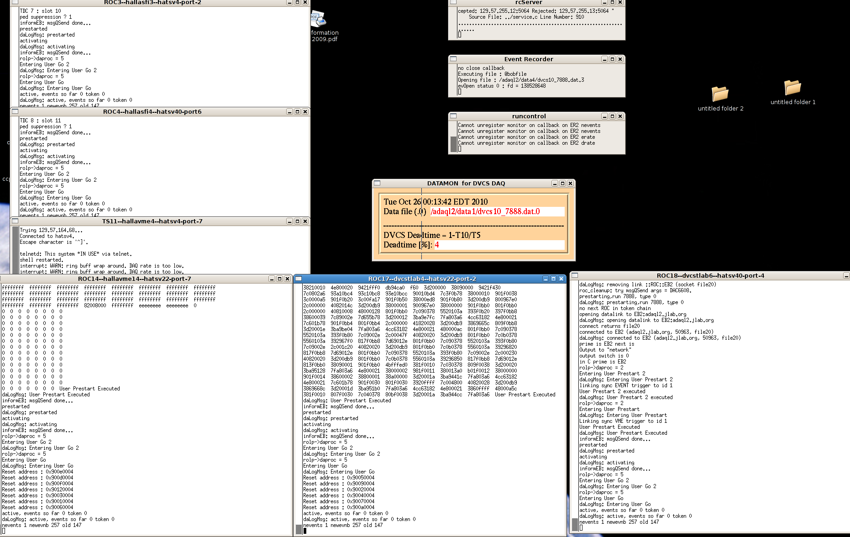This screenshot has height=537, width=850.
Task: Open window menu of ROC18 terminal
Action: coord(575,275)
